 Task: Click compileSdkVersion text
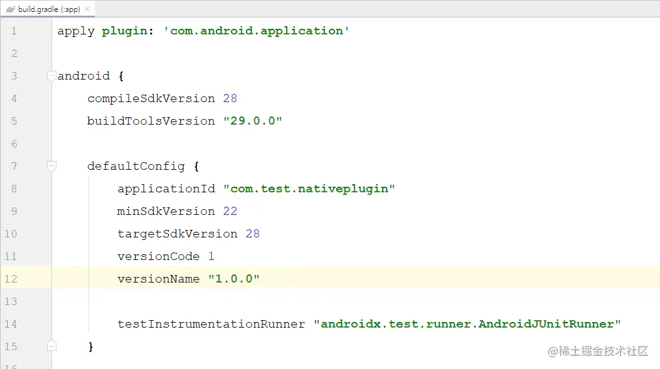pos(151,99)
